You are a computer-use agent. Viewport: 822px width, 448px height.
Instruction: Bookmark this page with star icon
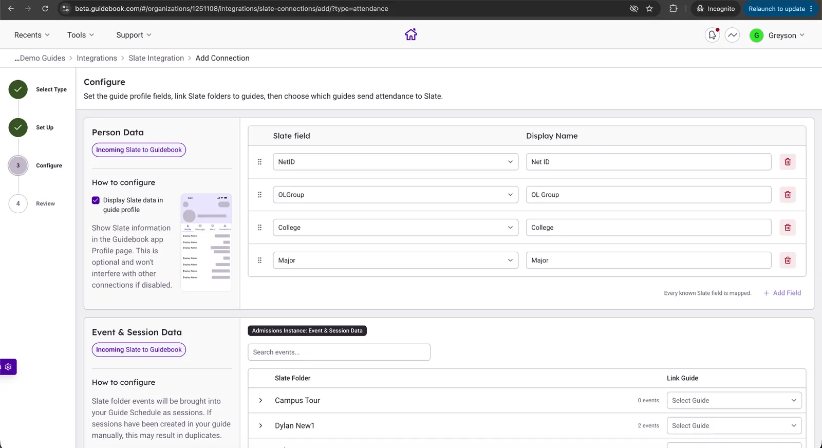click(649, 9)
